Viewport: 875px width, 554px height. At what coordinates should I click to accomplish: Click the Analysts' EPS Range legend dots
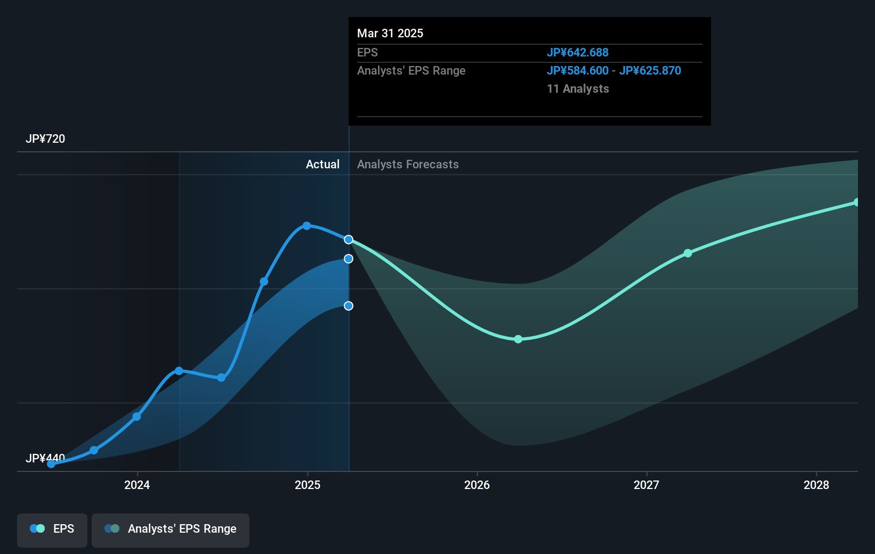(x=112, y=529)
